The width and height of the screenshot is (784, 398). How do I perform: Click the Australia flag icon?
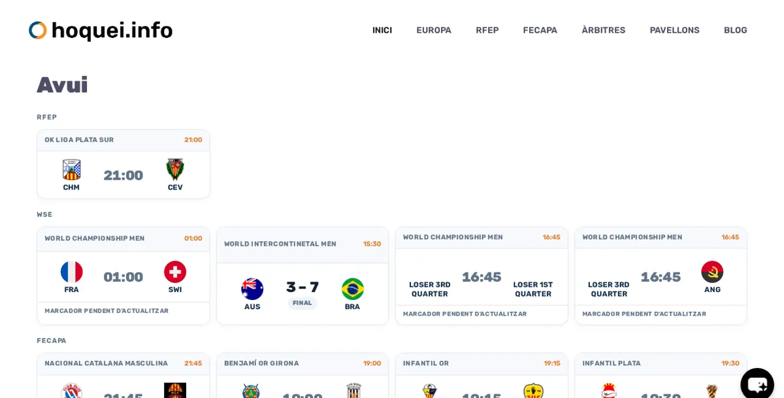point(252,289)
